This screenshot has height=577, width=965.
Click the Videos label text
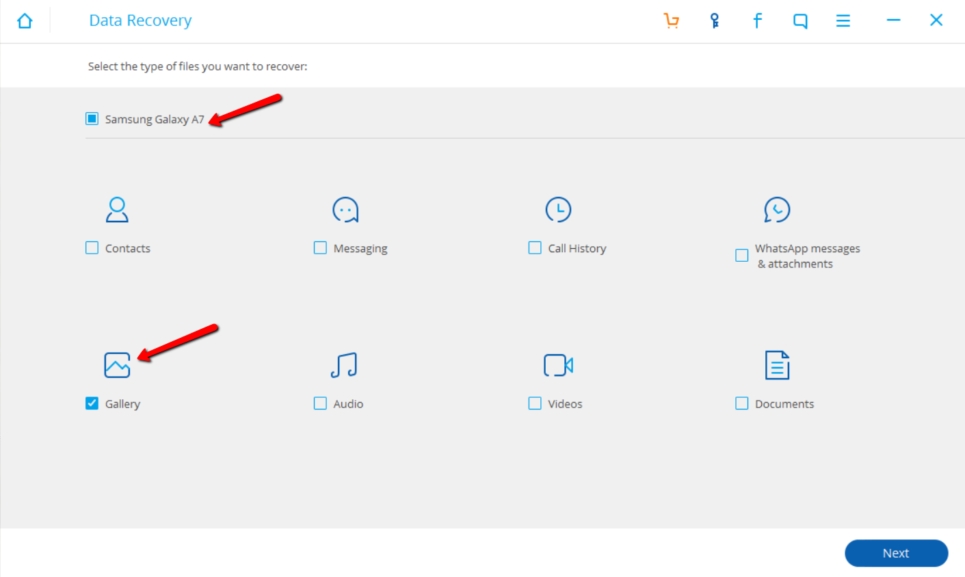[x=565, y=404]
